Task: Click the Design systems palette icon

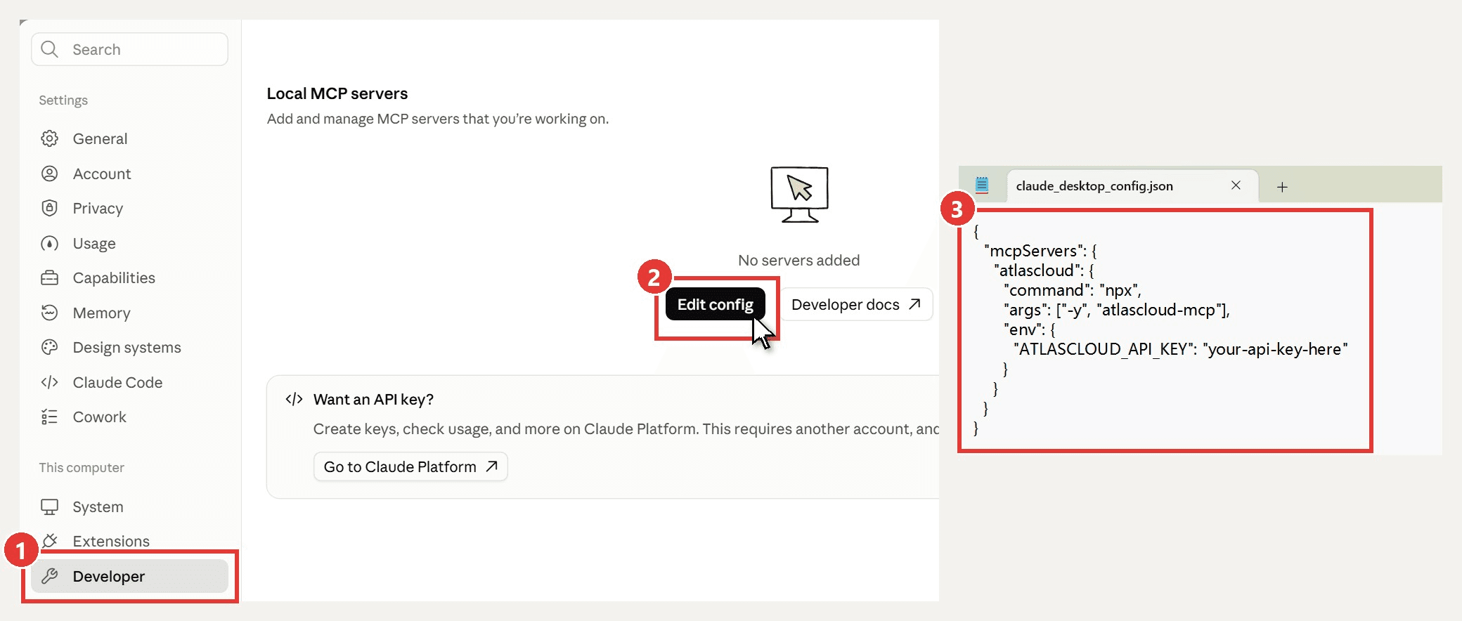Action: coord(49,347)
